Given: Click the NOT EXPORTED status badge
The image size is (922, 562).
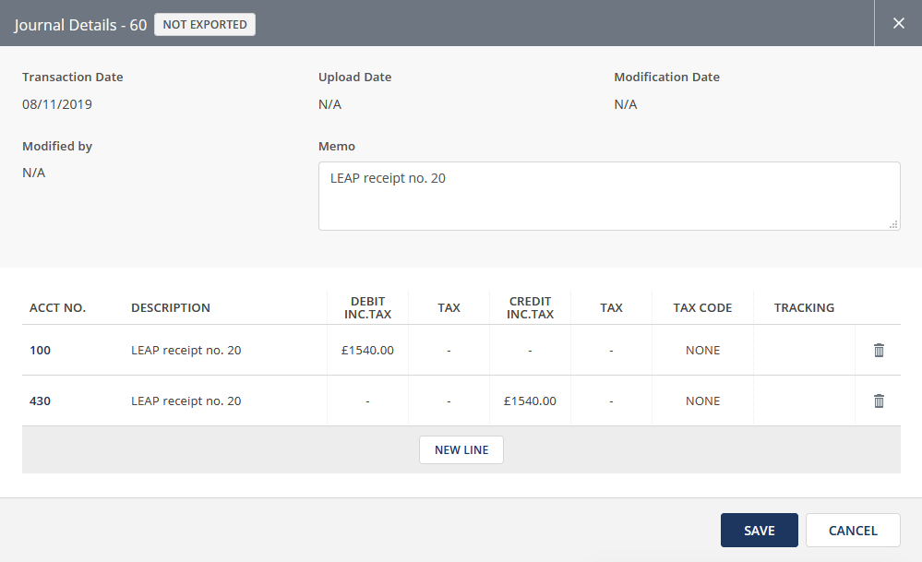Looking at the screenshot, I should (205, 25).
